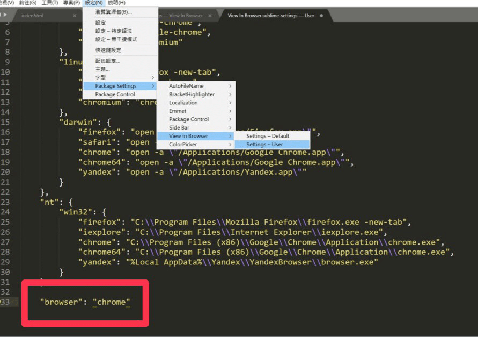Select the plain 設定 menu entry
The image size is (478, 337).
click(120, 23)
